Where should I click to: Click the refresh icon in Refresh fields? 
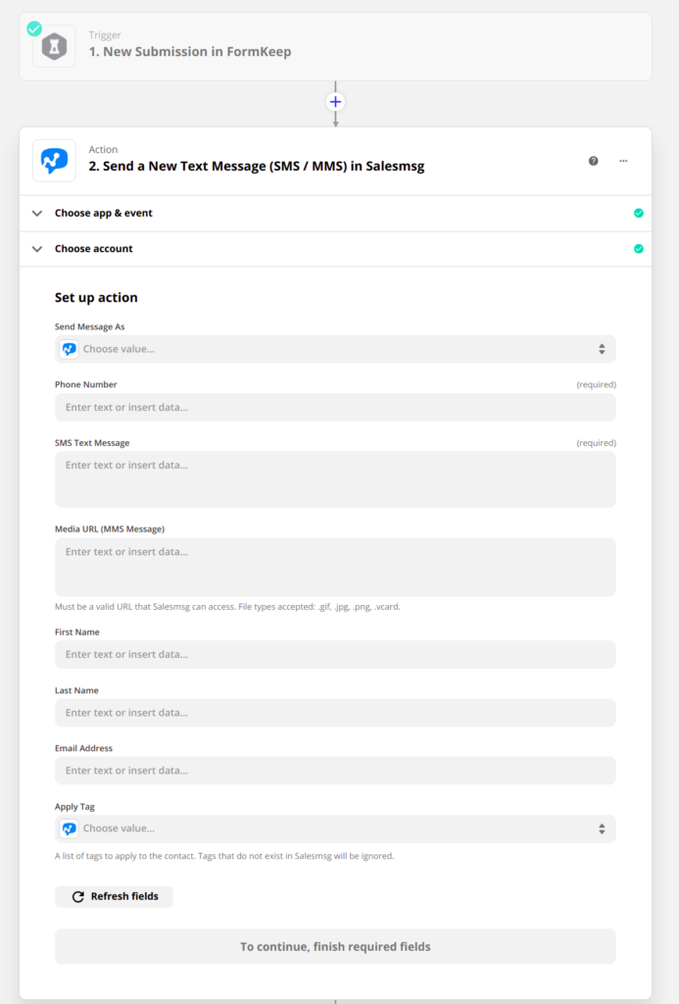78,896
